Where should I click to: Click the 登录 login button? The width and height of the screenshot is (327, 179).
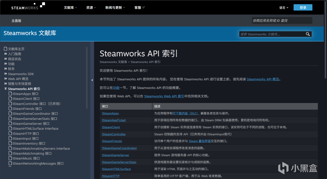(303, 7)
